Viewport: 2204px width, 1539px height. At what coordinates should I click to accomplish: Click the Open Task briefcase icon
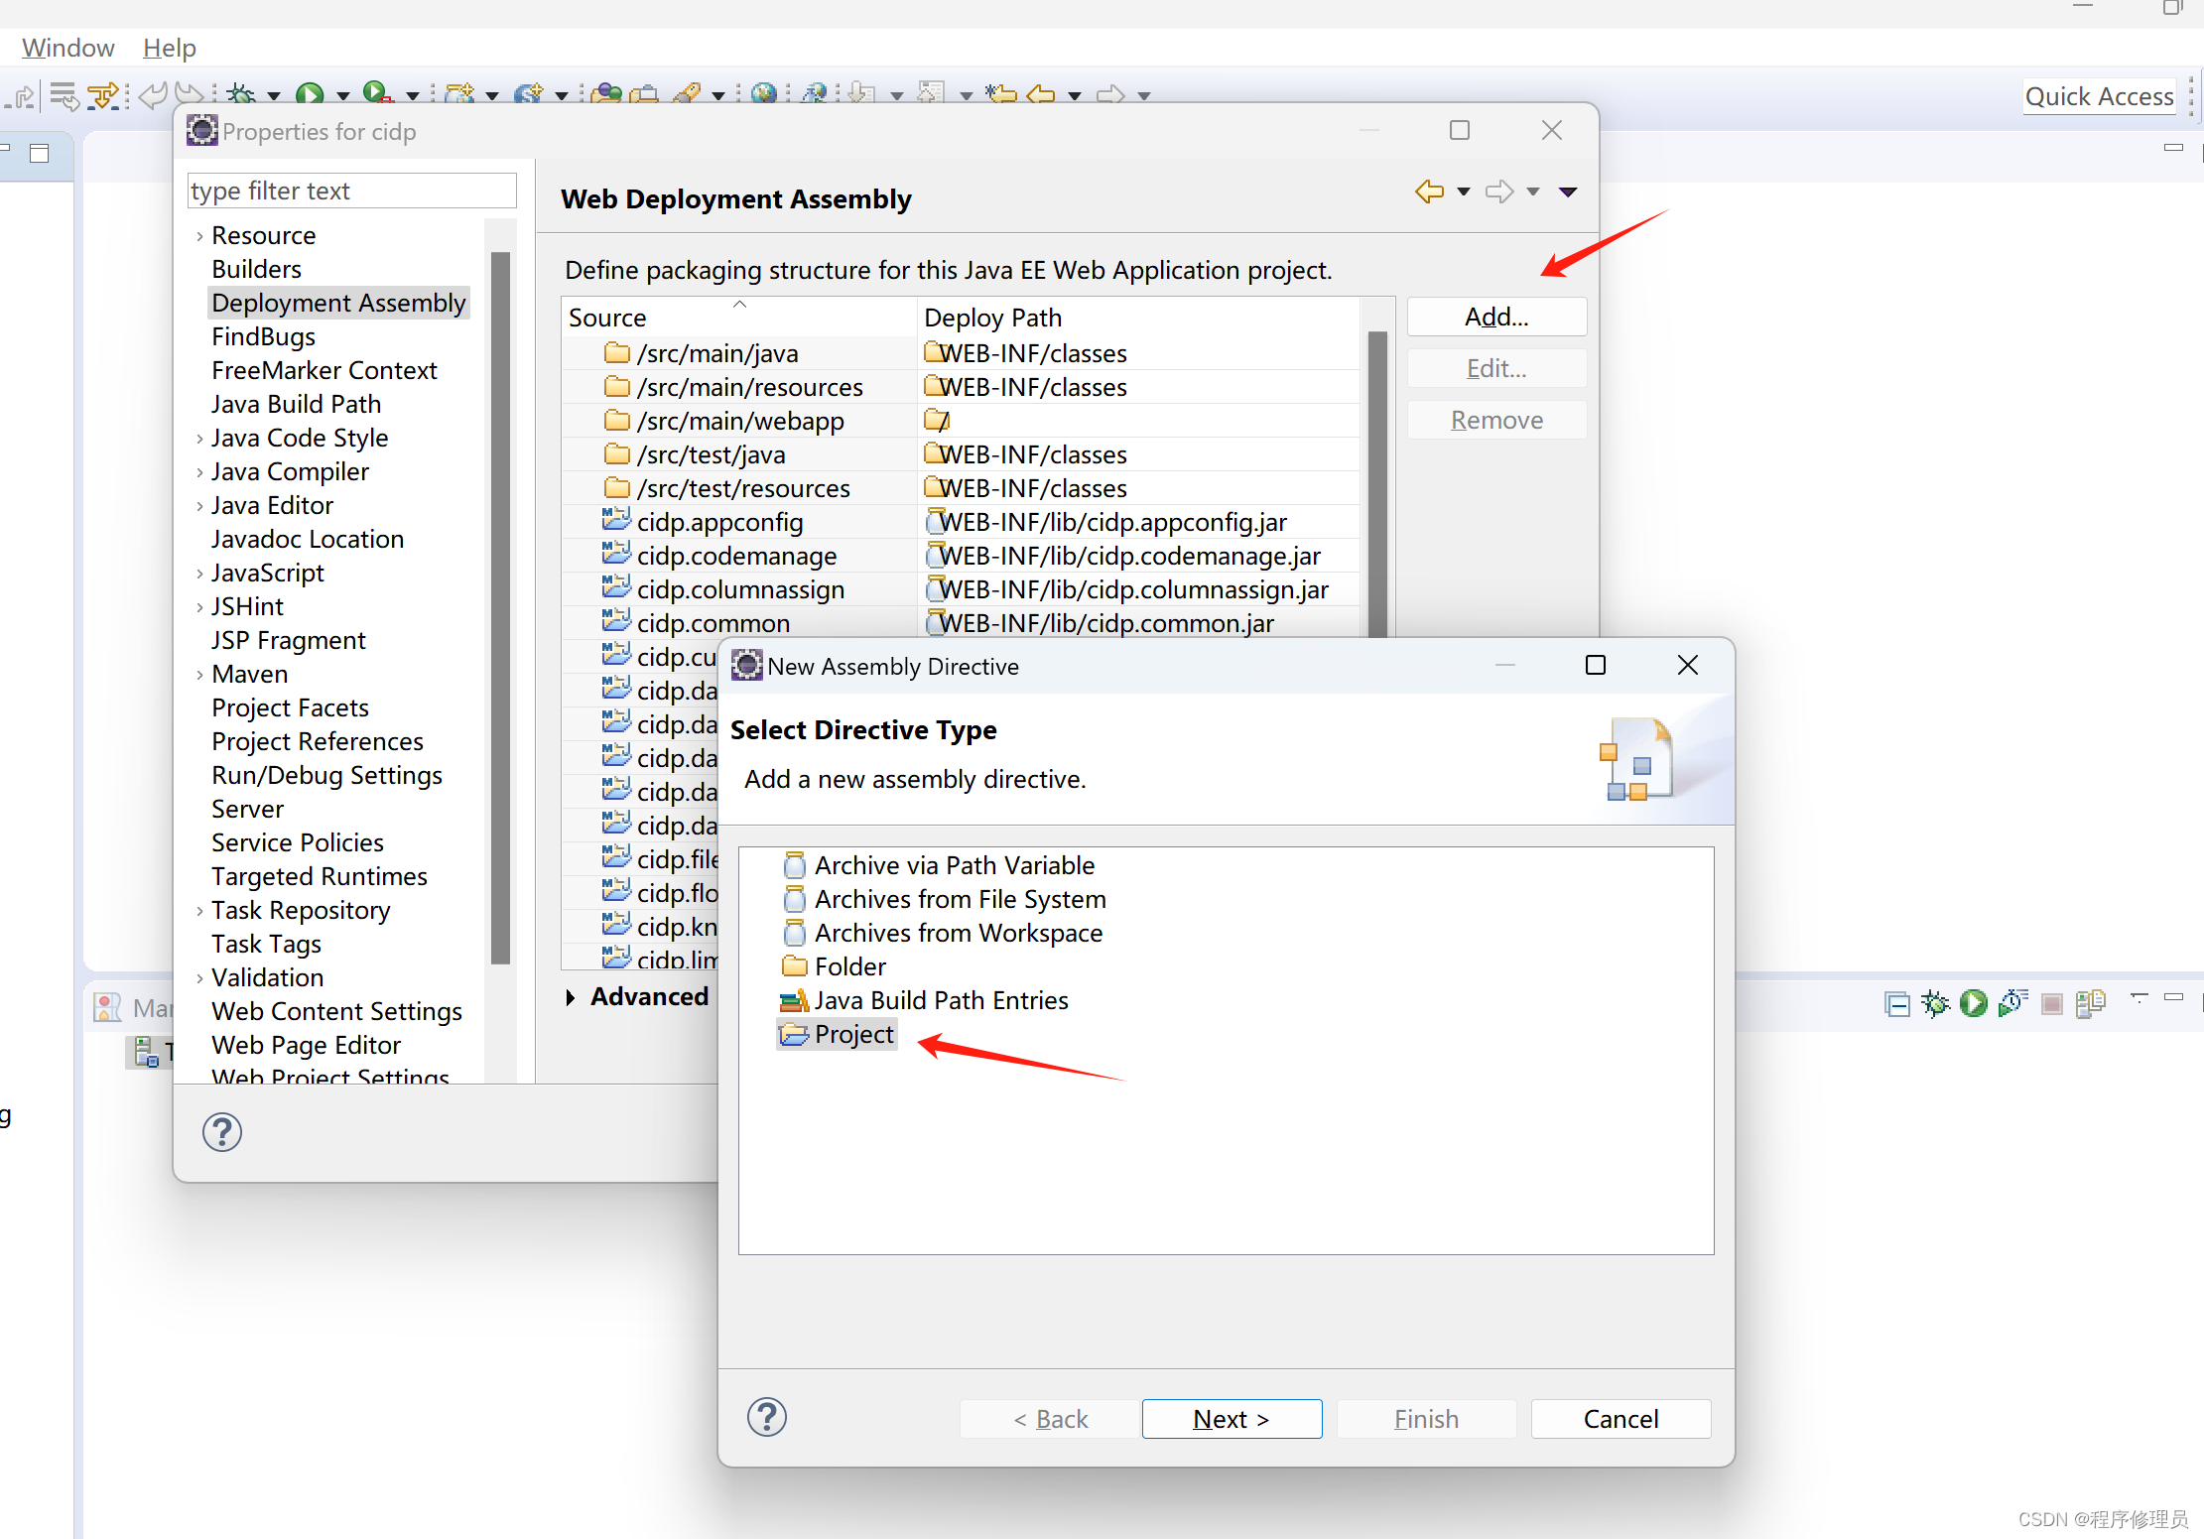[645, 94]
